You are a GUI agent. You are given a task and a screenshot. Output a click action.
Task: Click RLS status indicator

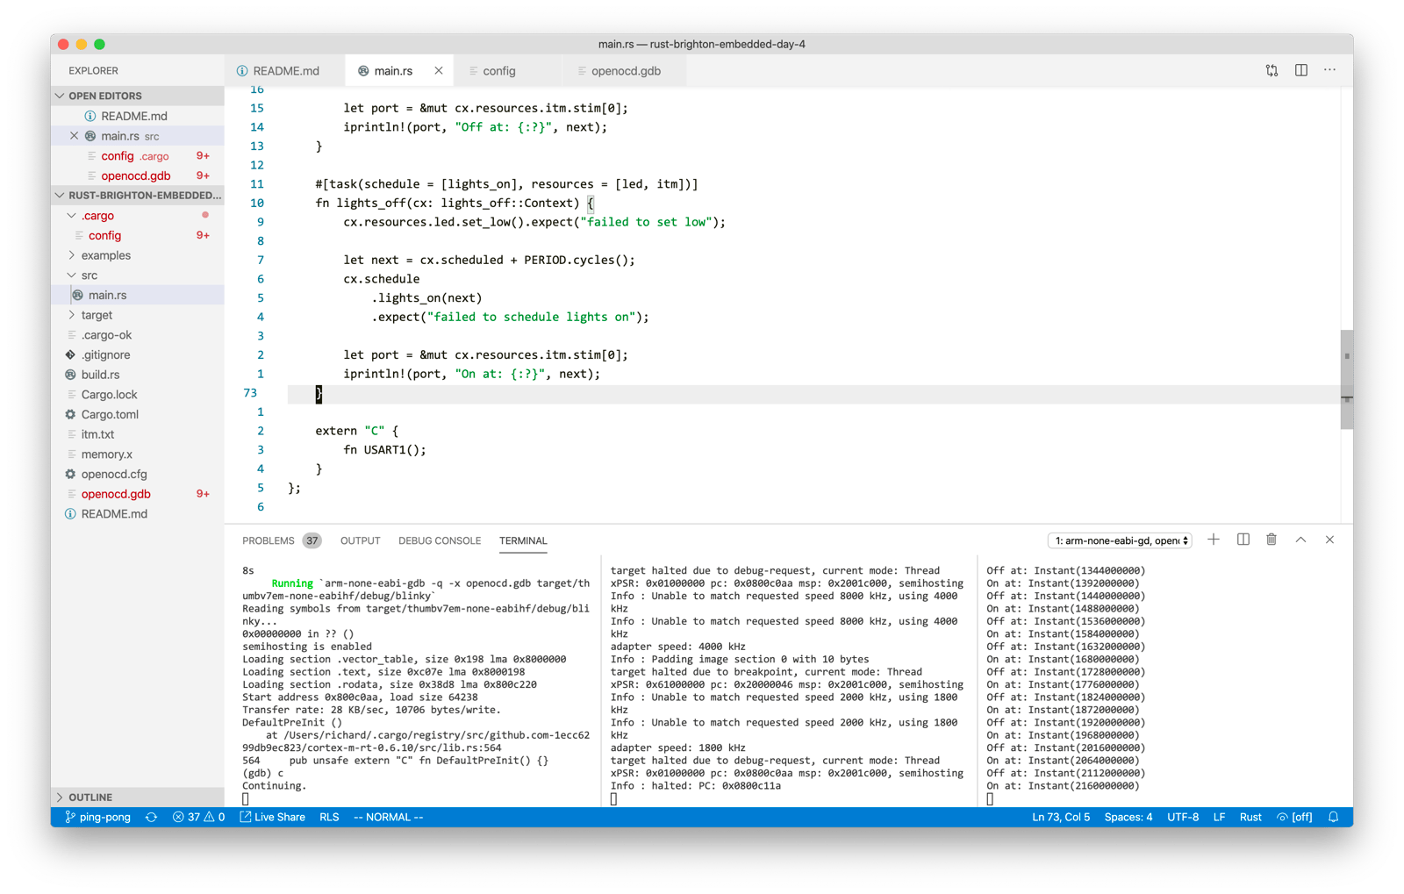coord(329,817)
